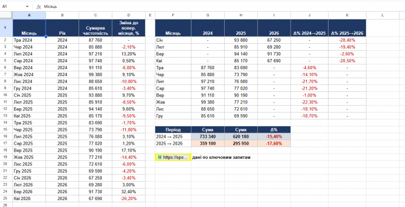Select the -15,40% summary cell
Viewport: 405px width, 207px height.
[x=274, y=137]
